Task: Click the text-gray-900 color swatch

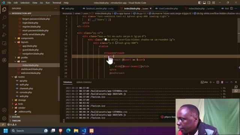Action: [x=116, y=43]
